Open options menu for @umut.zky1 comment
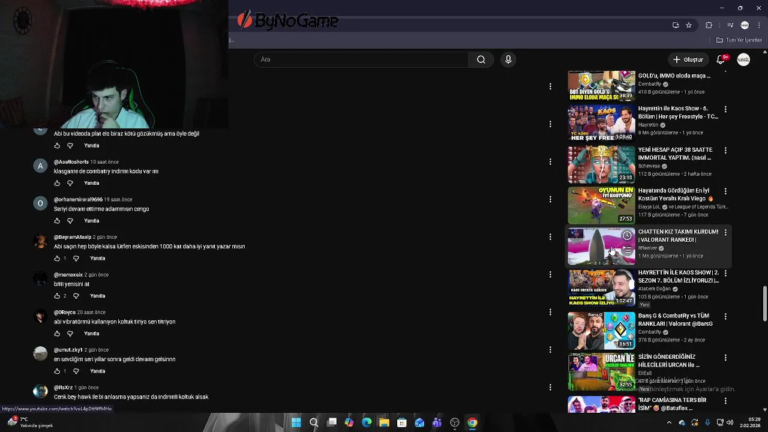The width and height of the screenshot is (768, 432). (550, 350)
